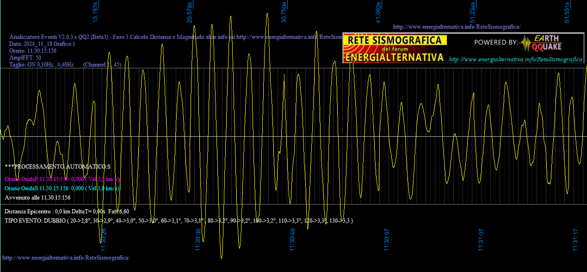Click the Avvenuto alle 11.30.15:156 line
This screenshot has width=587, height=272.
(37, 197)
